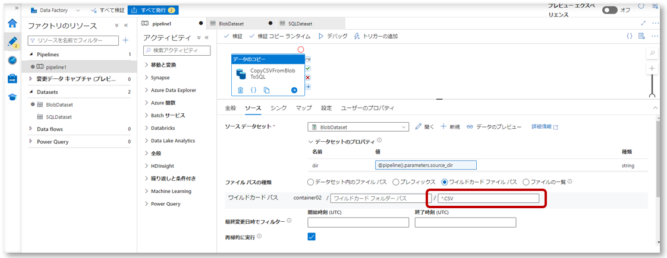
Task: Collapse the Pipelines tree group
Action: pyautogui.click(x=31, y=55)
